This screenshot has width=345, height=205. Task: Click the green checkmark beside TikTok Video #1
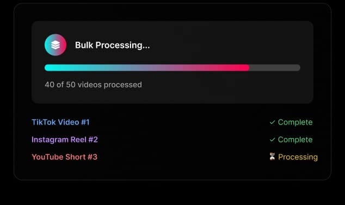[x=273, y=122]
